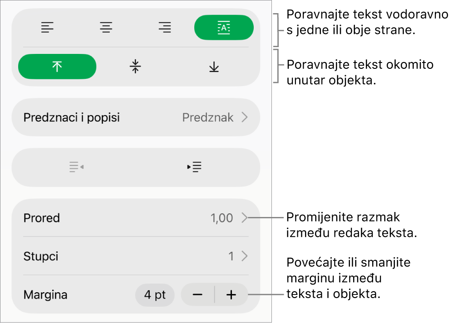Click the 1,00 Prored value

(x=222, y=218)
